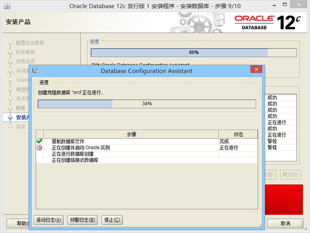Select the 正在创建并启动 Oracle 实例 row
This screenshot has height=233, width=310.
[x=147, y=148]
